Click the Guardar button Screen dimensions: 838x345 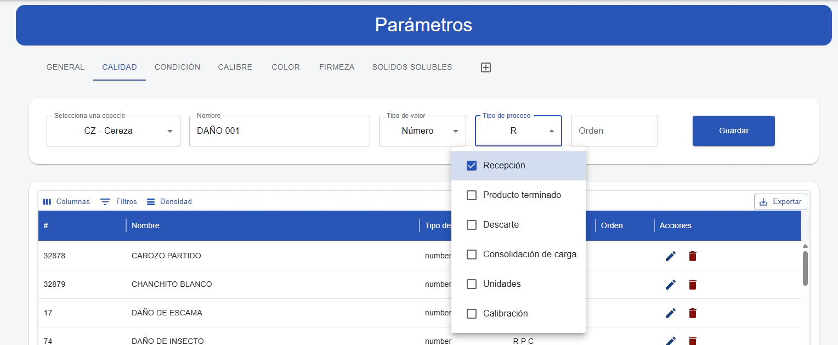pyautogui.click(x=734, y=131)
